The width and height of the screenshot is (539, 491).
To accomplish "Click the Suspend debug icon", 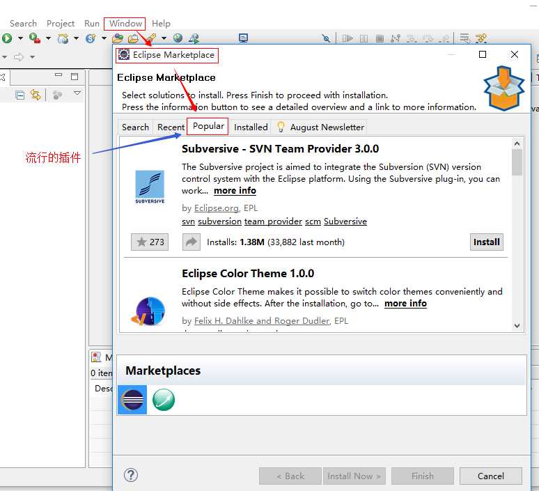I will tap(364, 38).
